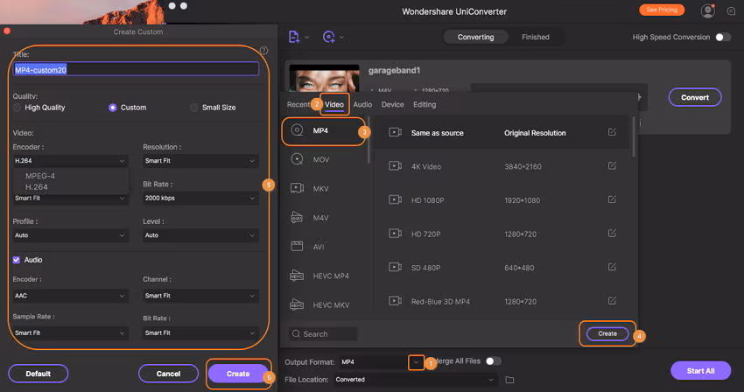Open the output folder icon beside File Location
This screenshot has width=744, height=392.
(x=509, y=380)
